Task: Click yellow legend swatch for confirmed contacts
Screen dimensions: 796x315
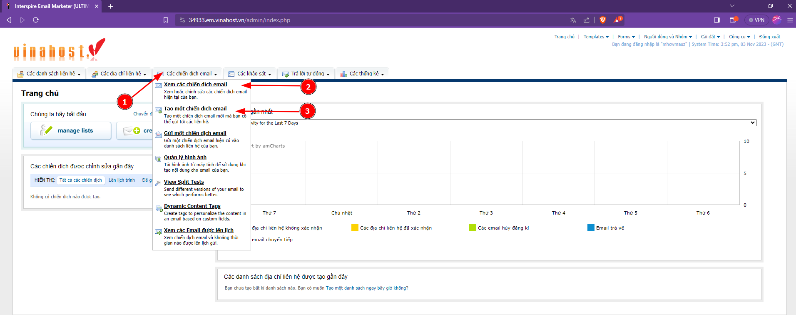Action: (x=355, y=228)
